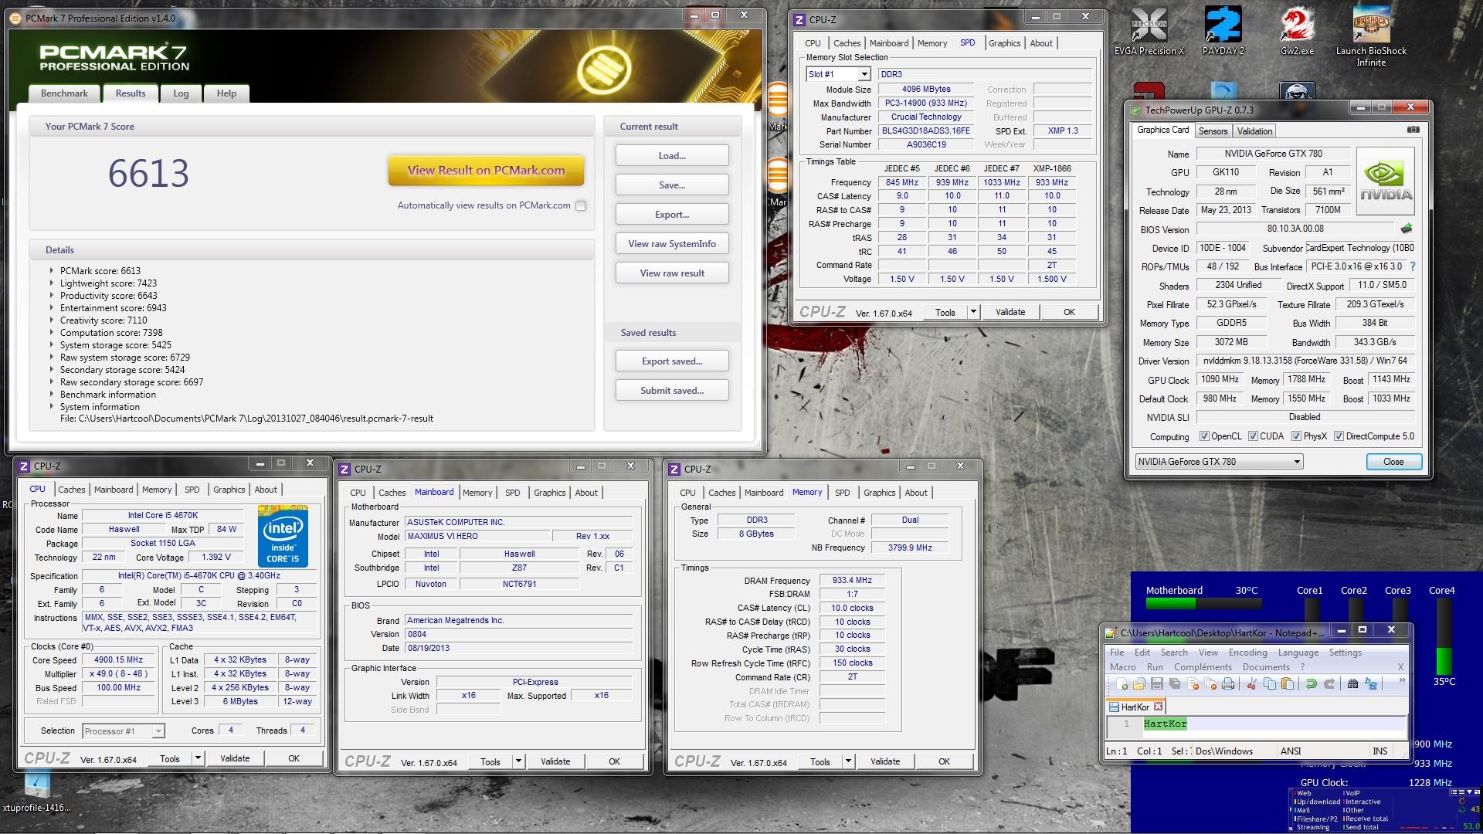
Task: Close current file icon in Notepad++ toolbar
Action: [1193, 683]
